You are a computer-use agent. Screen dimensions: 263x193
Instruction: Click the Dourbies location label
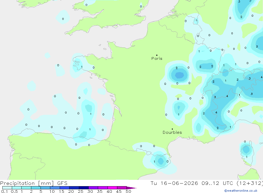pos(172,132)
